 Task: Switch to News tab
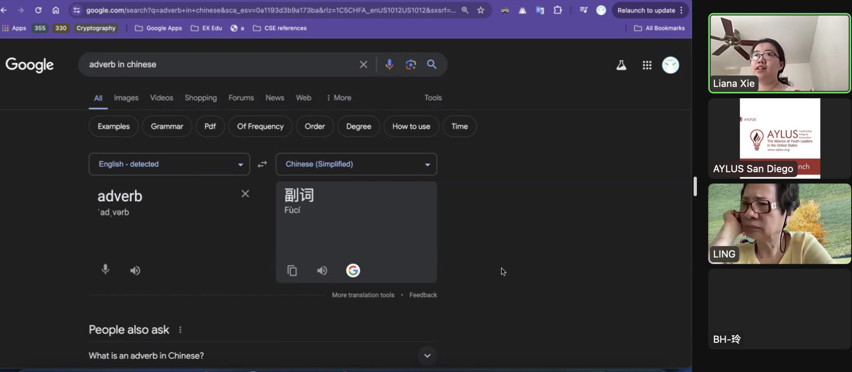(275, 98)
